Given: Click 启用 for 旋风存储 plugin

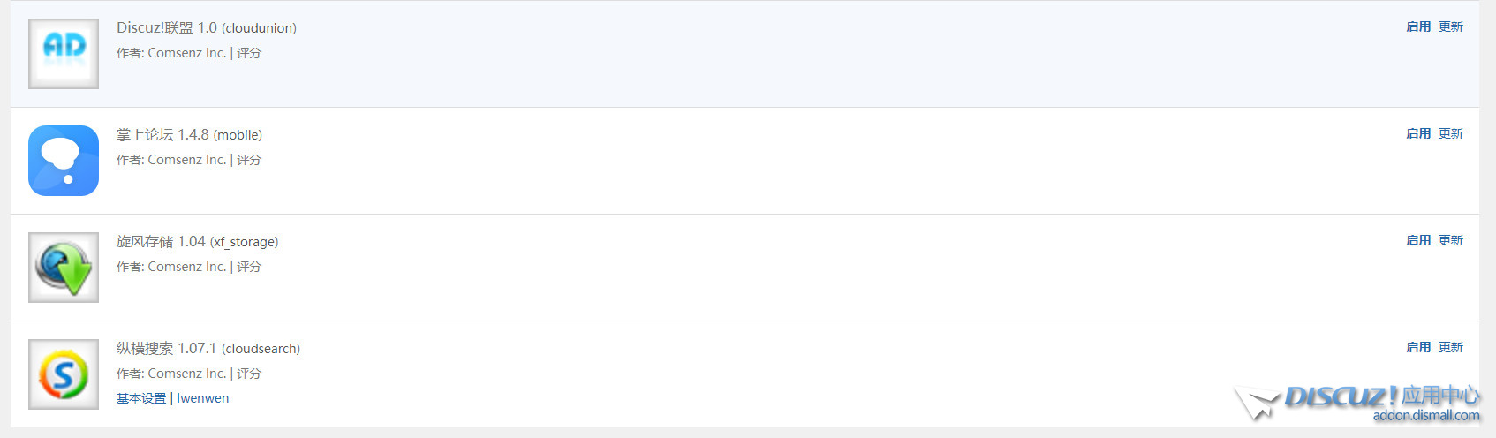Looking at the screenshot, I should pos(1418,241).
